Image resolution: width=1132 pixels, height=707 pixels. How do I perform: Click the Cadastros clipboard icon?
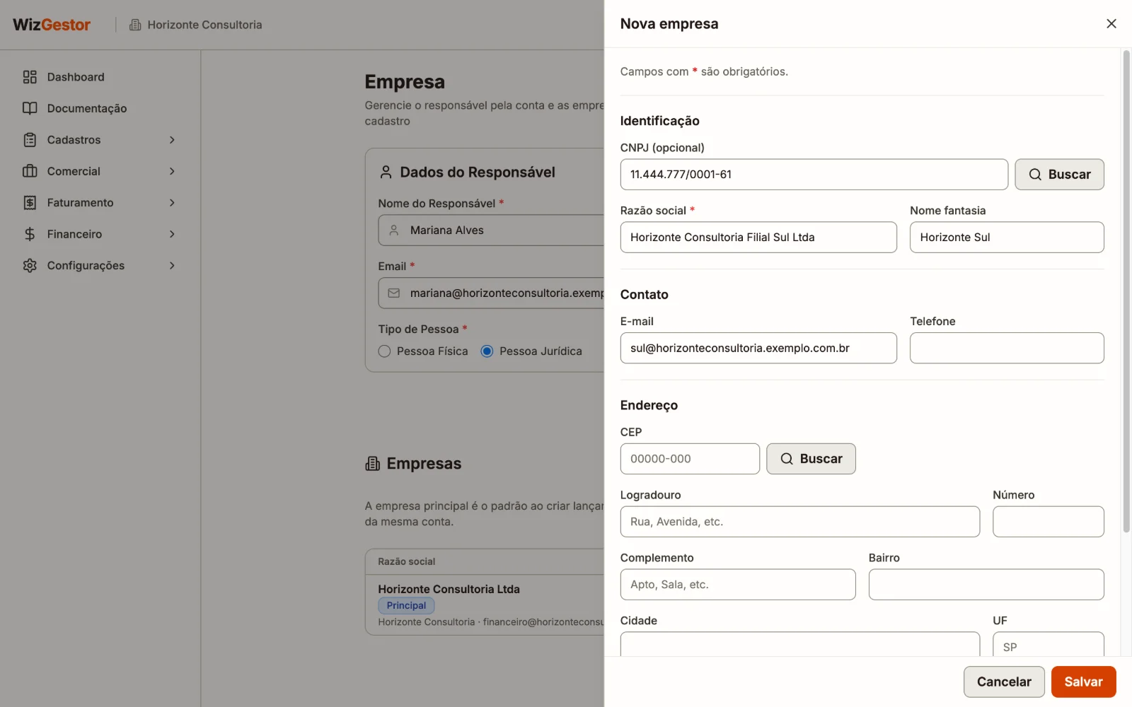[30, 140]
